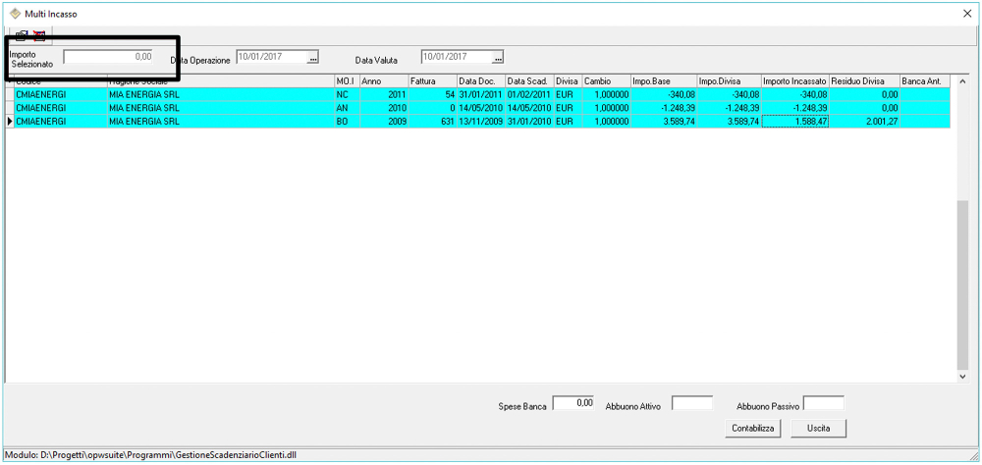Sort by the Fattura column header
Viewport: 982px width, 465px height.
coord(432,80)
